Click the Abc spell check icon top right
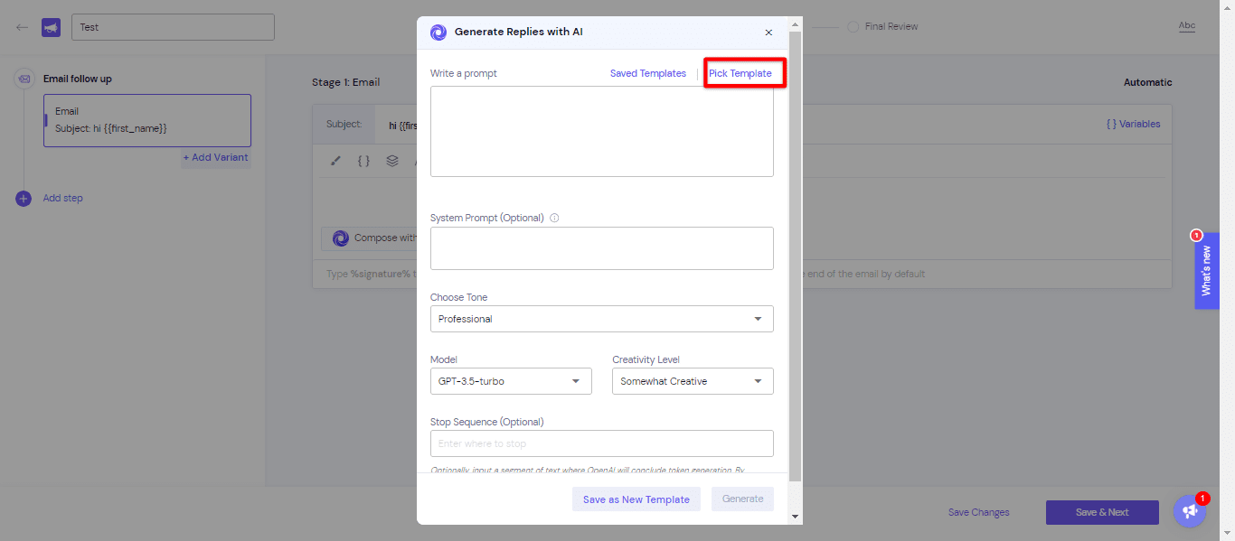Viewport: 1235px width, 541px height. 1187,25
